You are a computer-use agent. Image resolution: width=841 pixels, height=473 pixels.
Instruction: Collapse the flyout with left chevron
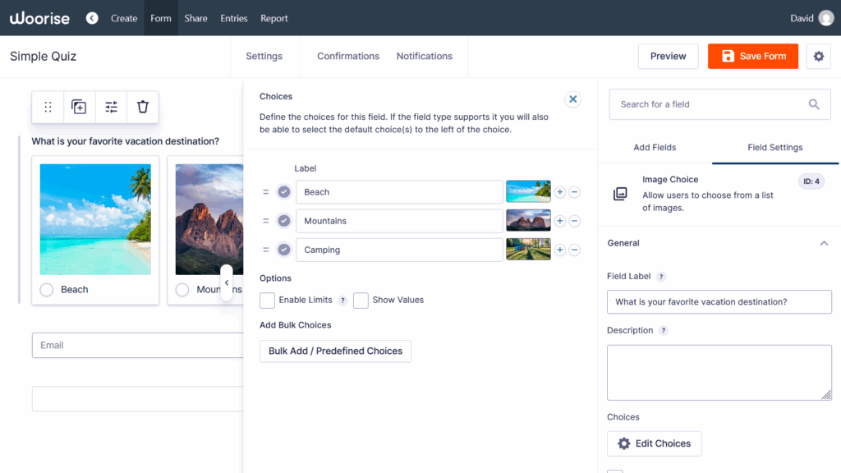coord(227,282)
